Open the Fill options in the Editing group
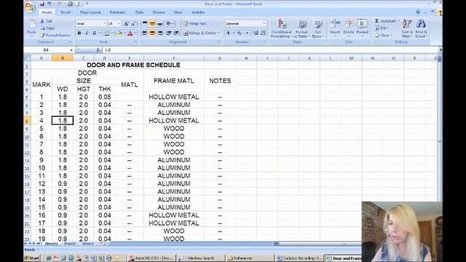The image size is (466, 262). tap(381, 28)
